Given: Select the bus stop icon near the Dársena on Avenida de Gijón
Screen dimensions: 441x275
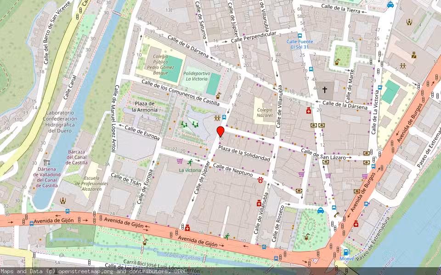Looking at the screenshot, I should click(68, 211).
